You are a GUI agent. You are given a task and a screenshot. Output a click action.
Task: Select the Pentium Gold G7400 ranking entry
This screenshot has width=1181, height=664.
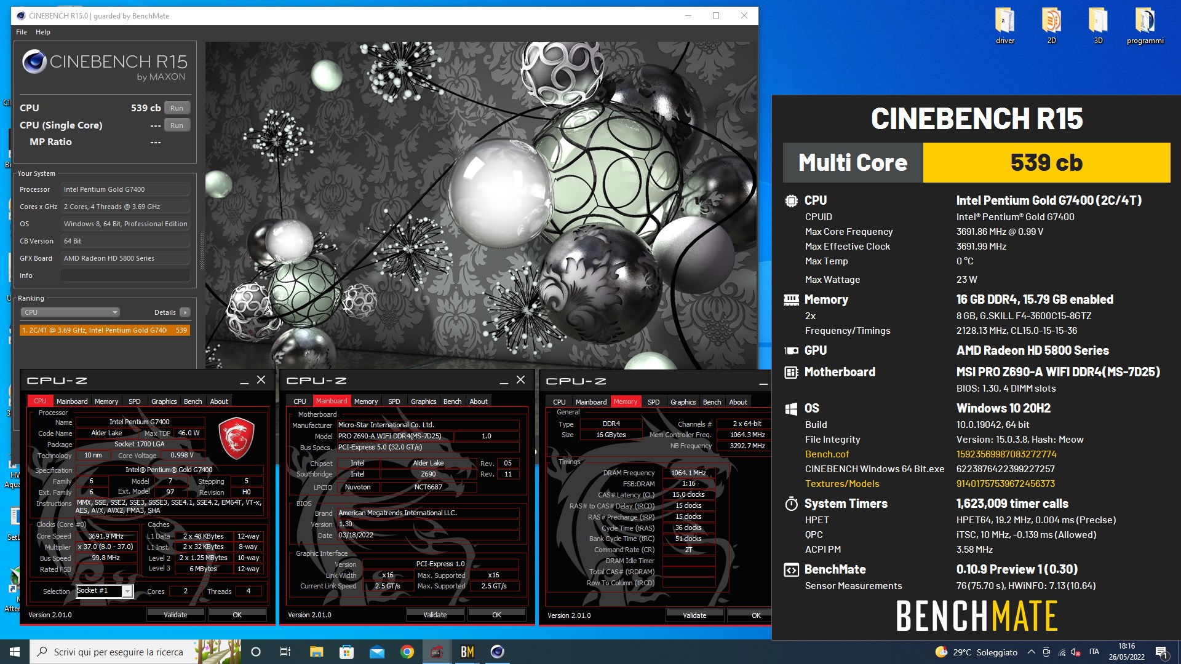click(105, 330)
